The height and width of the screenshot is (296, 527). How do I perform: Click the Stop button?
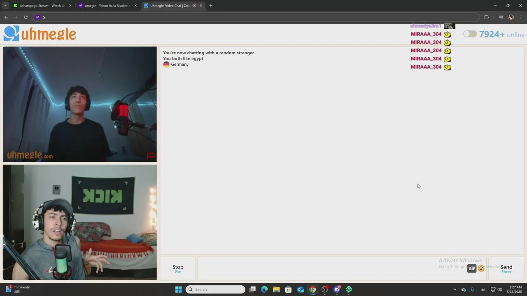178,268
